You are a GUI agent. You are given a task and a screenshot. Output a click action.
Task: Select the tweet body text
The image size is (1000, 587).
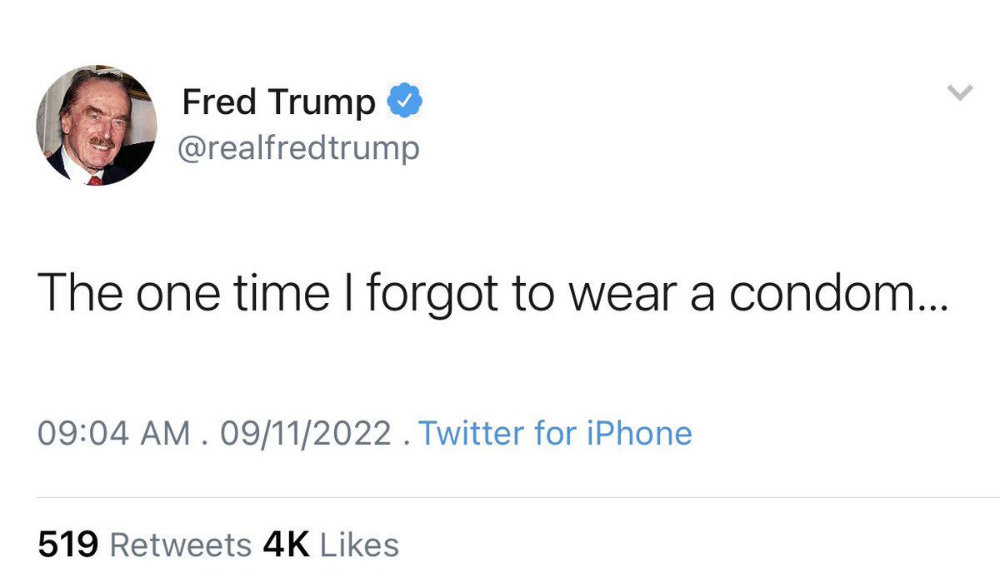492,296
